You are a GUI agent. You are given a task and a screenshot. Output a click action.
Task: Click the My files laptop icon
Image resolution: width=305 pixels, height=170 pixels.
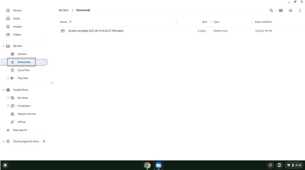(8, 46)
